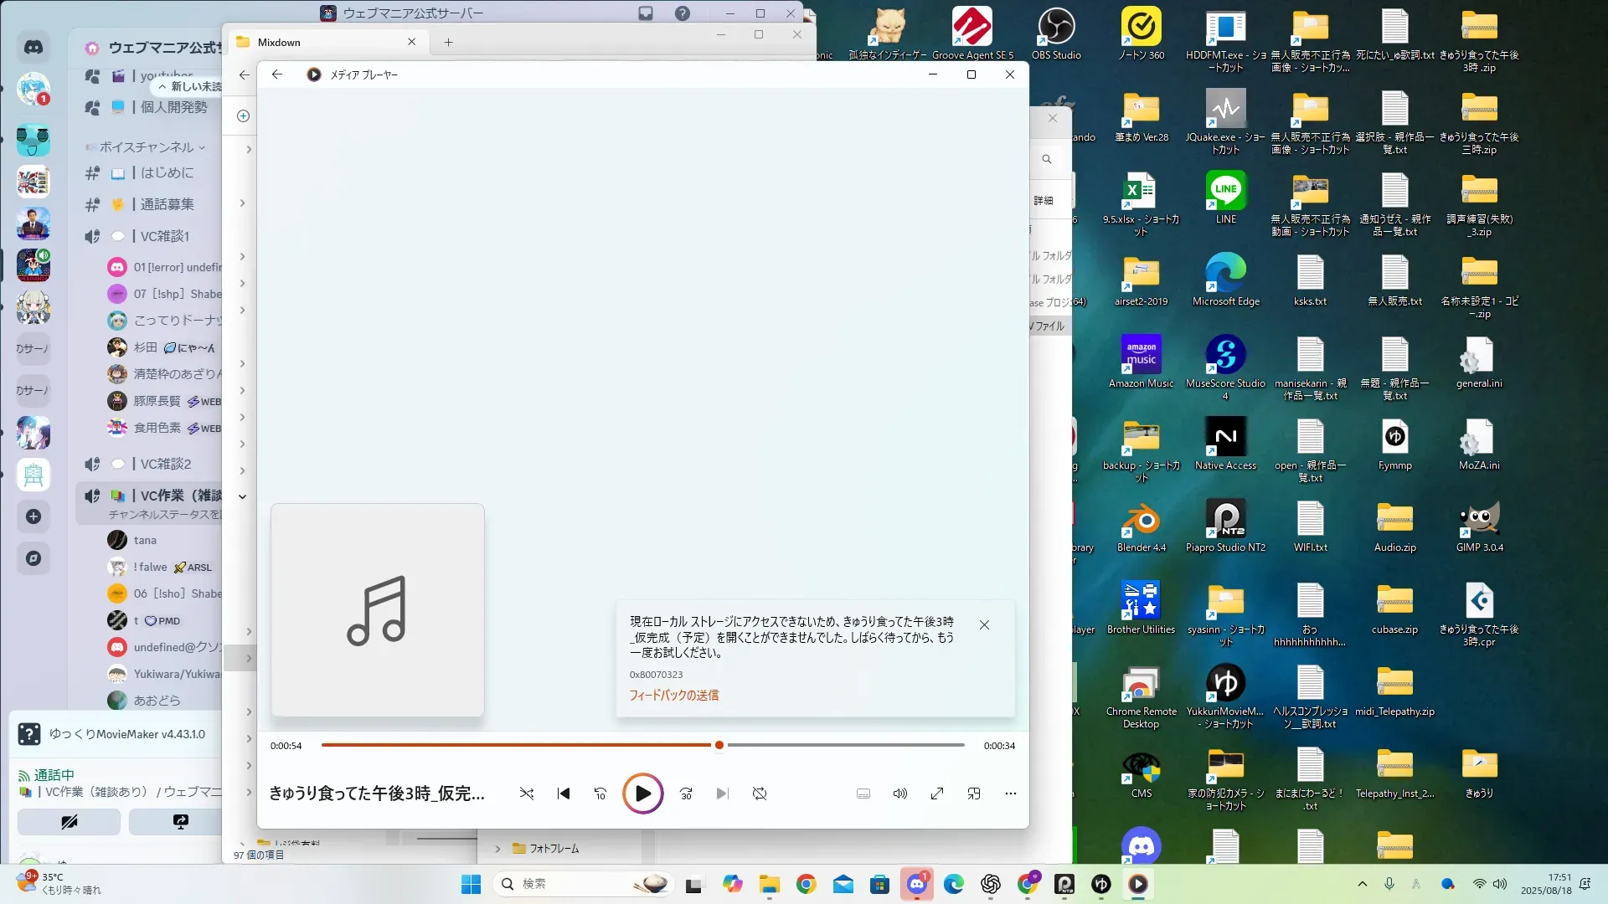
Task: Click the フィードバックの送信 link
Action: click(674, 696)
